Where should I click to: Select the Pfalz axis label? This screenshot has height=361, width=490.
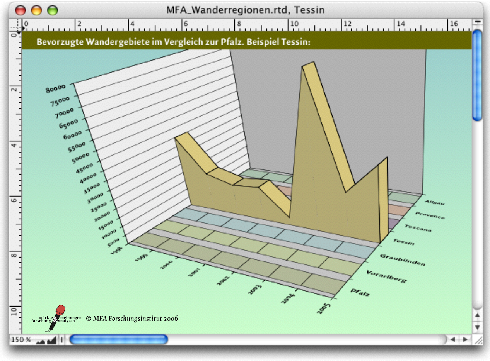[360, 292]
